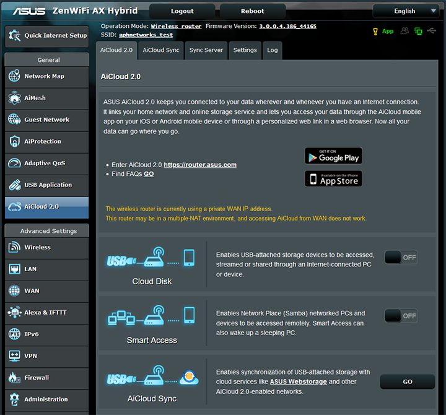446x415 pixels.
Task: Enable the Cloud Disk toggle
Action: pos(401,257)
